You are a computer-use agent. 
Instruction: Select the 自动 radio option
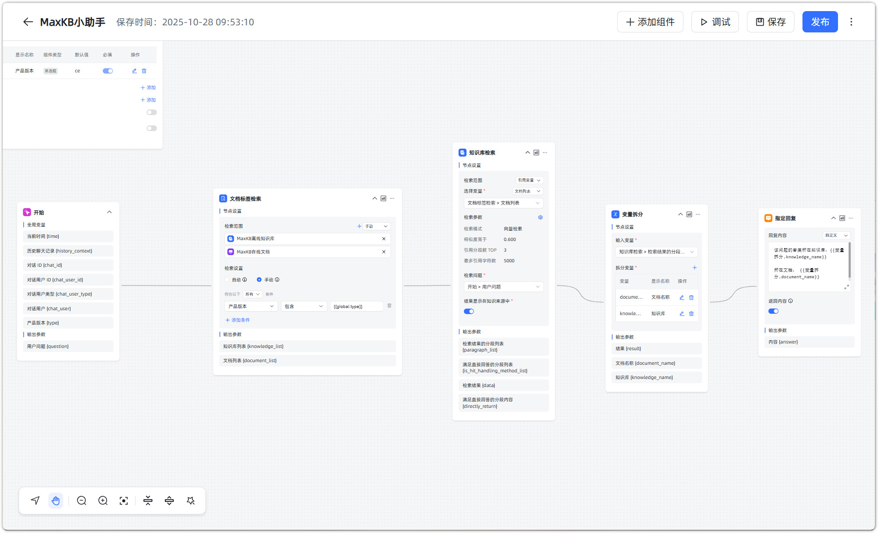[227, 280]
